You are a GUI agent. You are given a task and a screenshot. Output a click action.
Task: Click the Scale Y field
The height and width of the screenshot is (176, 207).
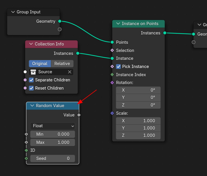coord(138,128)
